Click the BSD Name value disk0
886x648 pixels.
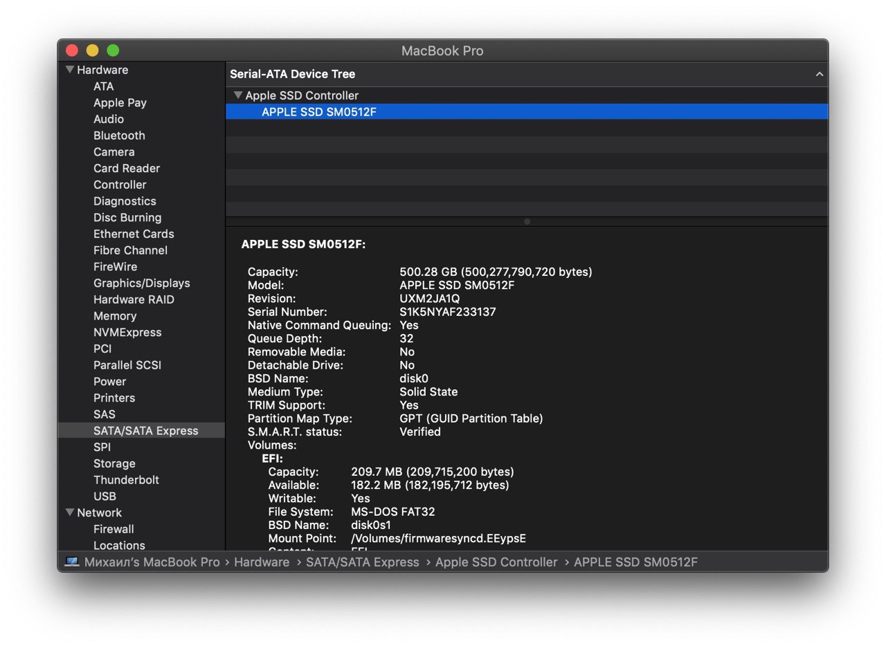click(x=414, y=378)
